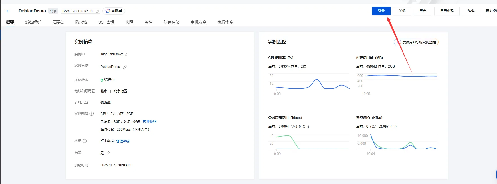Click the 登录 button
The height and width of the screenshot is (184, 497).
(x=381, y=11)
